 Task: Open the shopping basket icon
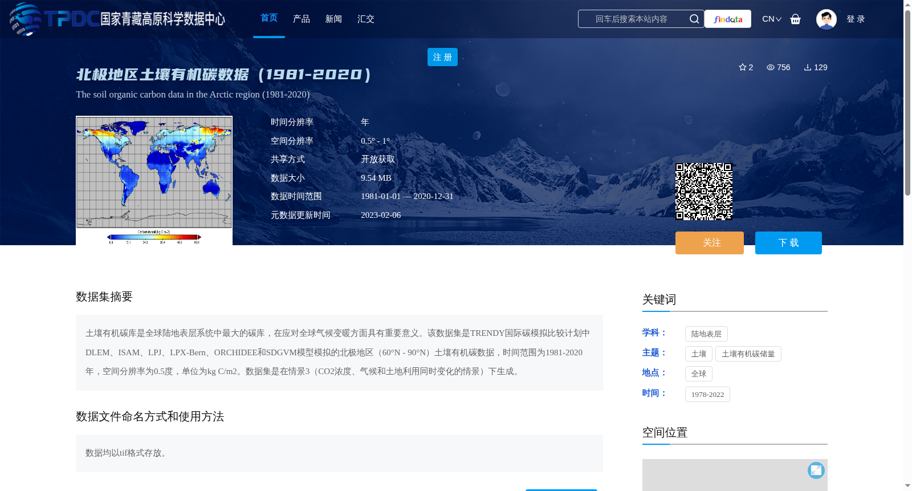click(x=796, y=19)
